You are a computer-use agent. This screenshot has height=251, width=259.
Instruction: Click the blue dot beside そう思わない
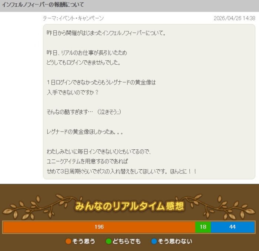coord(154,241)
